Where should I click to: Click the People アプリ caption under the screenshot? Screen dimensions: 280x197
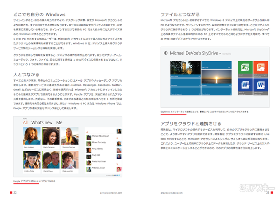tap(34, 181)
